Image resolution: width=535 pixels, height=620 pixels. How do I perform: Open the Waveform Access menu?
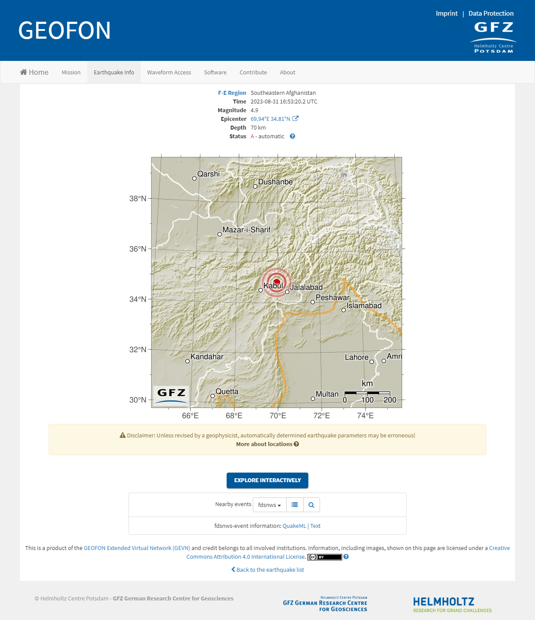pyautogui.click(x=169, y=72)
